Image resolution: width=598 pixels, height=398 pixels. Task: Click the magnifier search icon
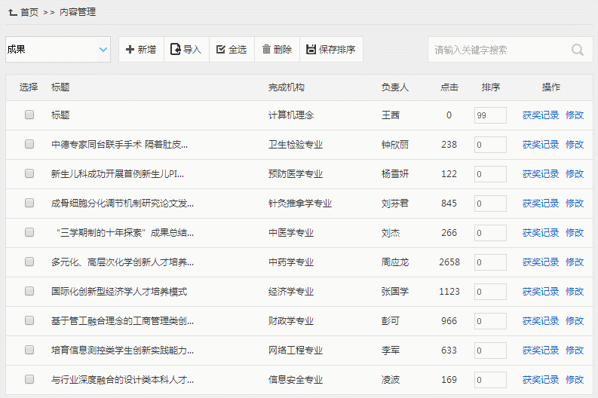pos(578,51)
